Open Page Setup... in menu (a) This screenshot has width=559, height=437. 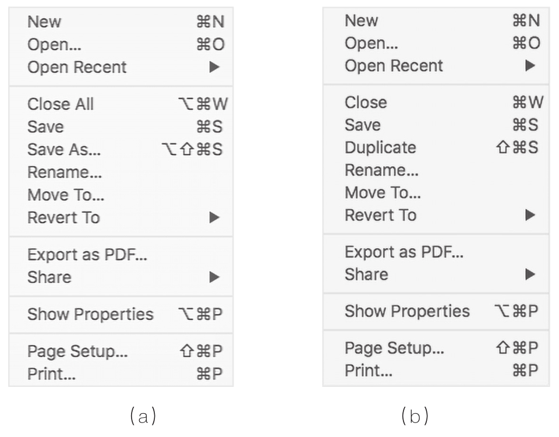coord(77,351)
